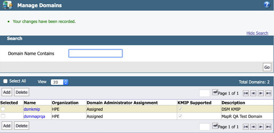The width and height of the screenshot is (274, 133).
Task: Go to first page in top pager
Action: tap(246, 93)
